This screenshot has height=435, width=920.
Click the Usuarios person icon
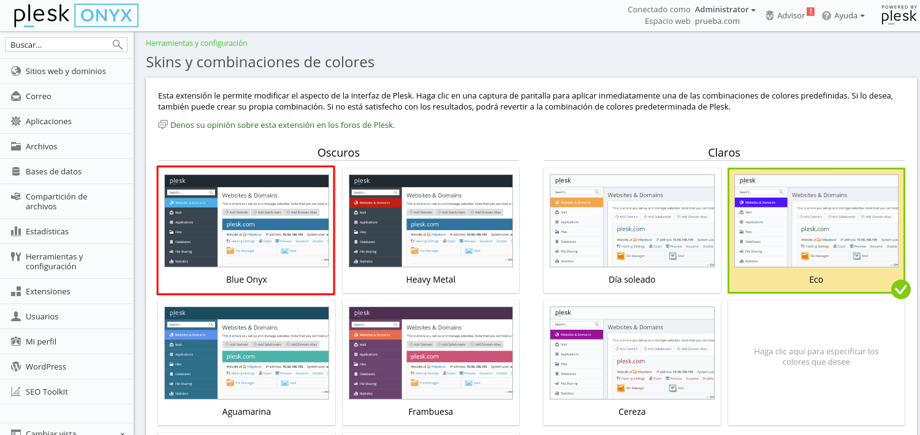coord(16,316)
